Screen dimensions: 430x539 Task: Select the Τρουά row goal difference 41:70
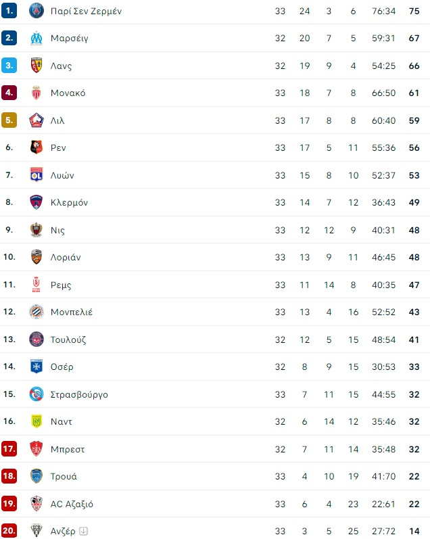[383, 476]
